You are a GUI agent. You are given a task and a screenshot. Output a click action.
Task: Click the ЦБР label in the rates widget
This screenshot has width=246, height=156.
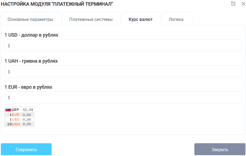[15, 110]
